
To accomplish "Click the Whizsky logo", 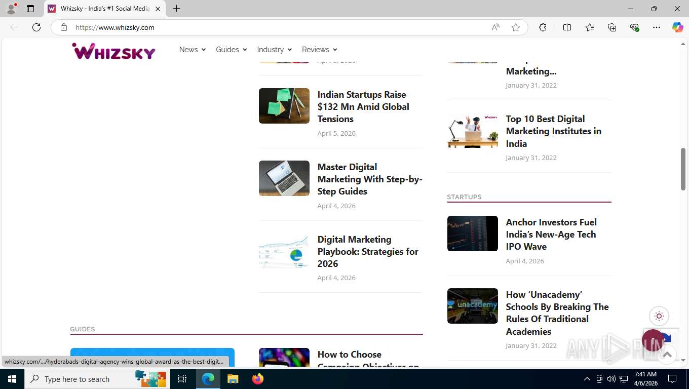I will (113, 51).
